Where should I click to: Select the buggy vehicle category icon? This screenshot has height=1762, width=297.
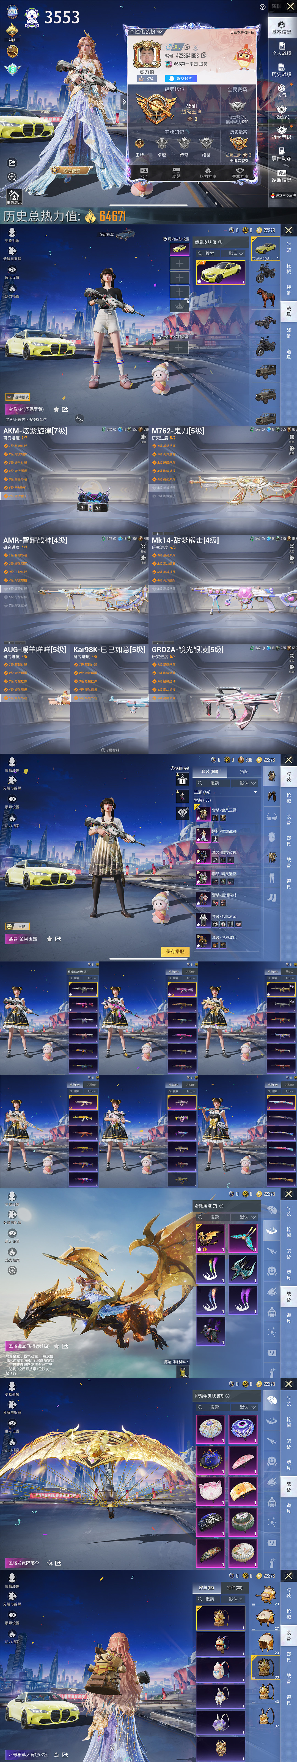(266, 321)
